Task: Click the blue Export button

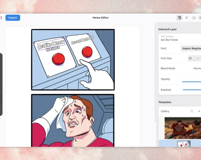Action: tap(13, 18)
